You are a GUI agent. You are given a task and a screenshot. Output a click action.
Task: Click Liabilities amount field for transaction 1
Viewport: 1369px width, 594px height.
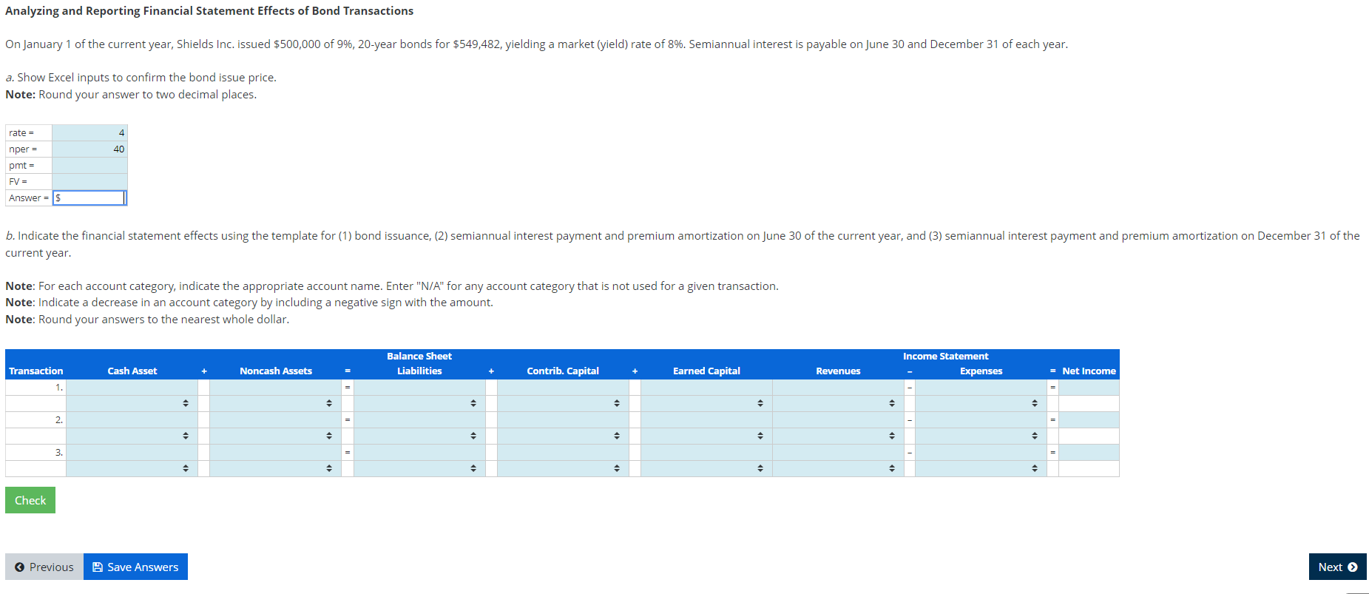pos(419,387)
